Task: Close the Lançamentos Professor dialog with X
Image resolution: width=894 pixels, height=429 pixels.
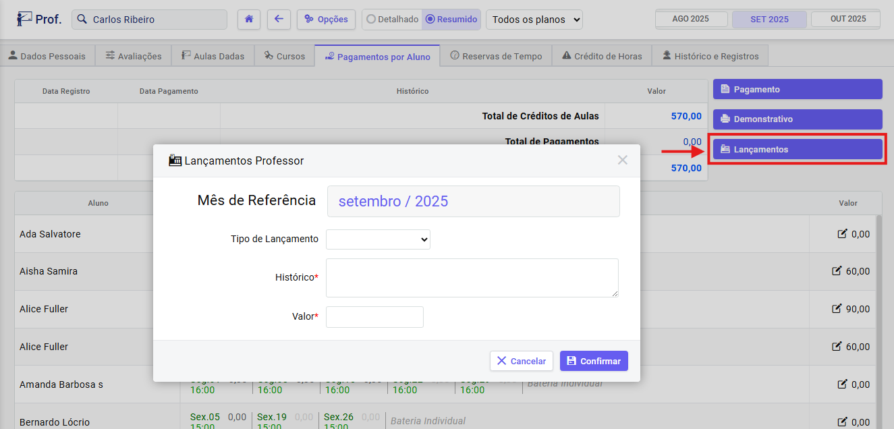Action: (x=622, y=160)
